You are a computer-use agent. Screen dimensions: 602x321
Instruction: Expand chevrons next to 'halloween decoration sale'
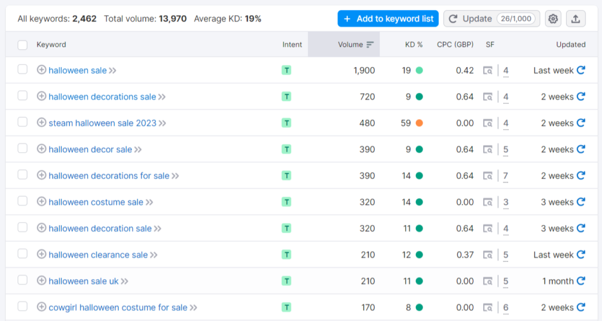point(158,229)
